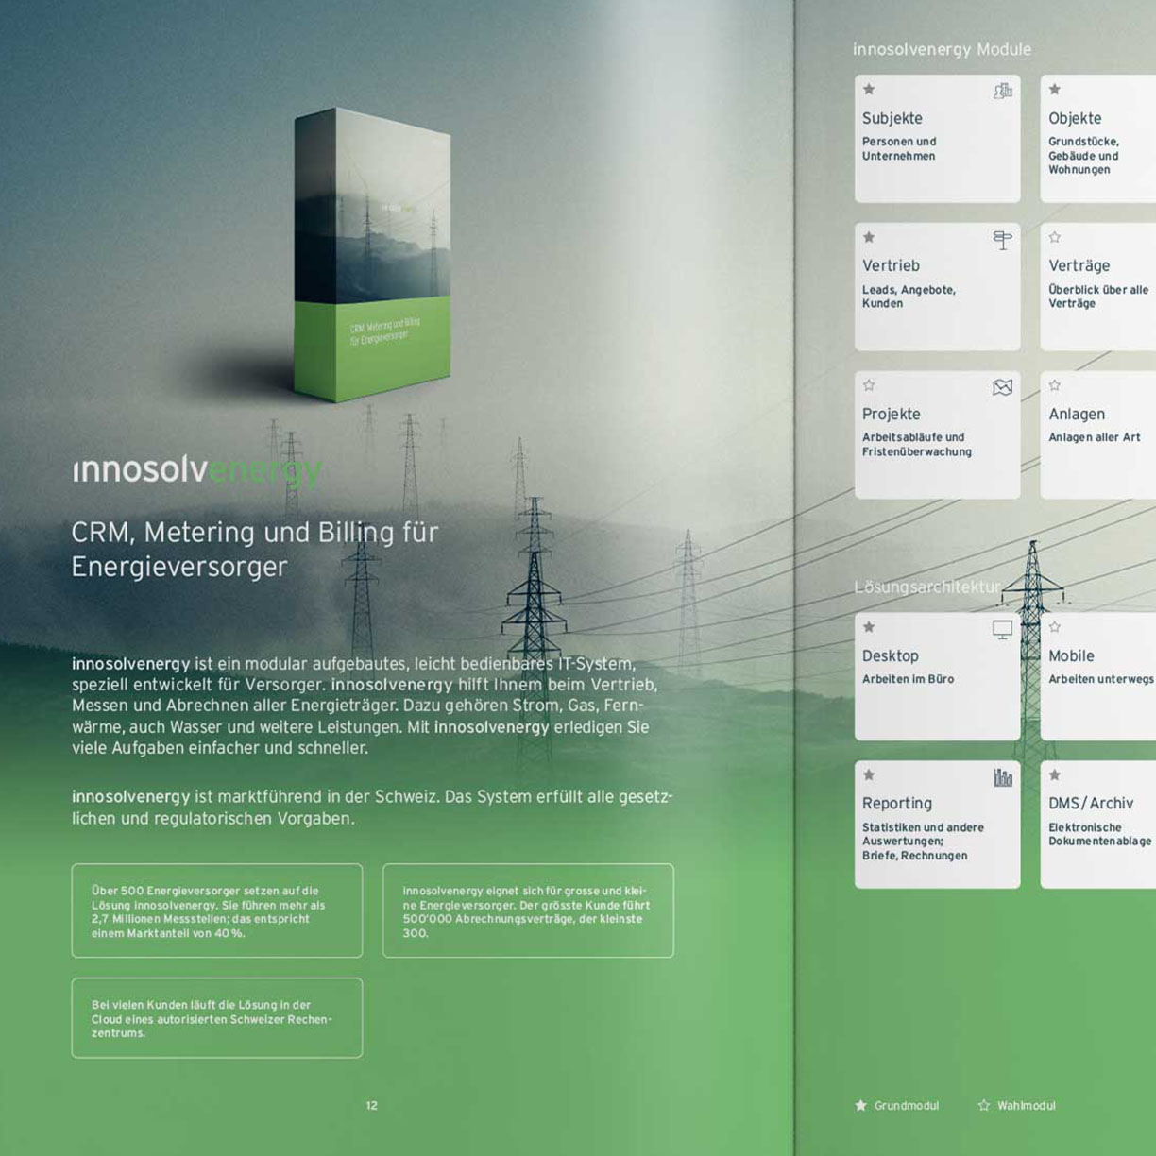Viewport: 1156px width, 1156px height.
Task: Click "Statistiken und andere Auswertungen" text on Reporting card
Action: click(923, 835)
